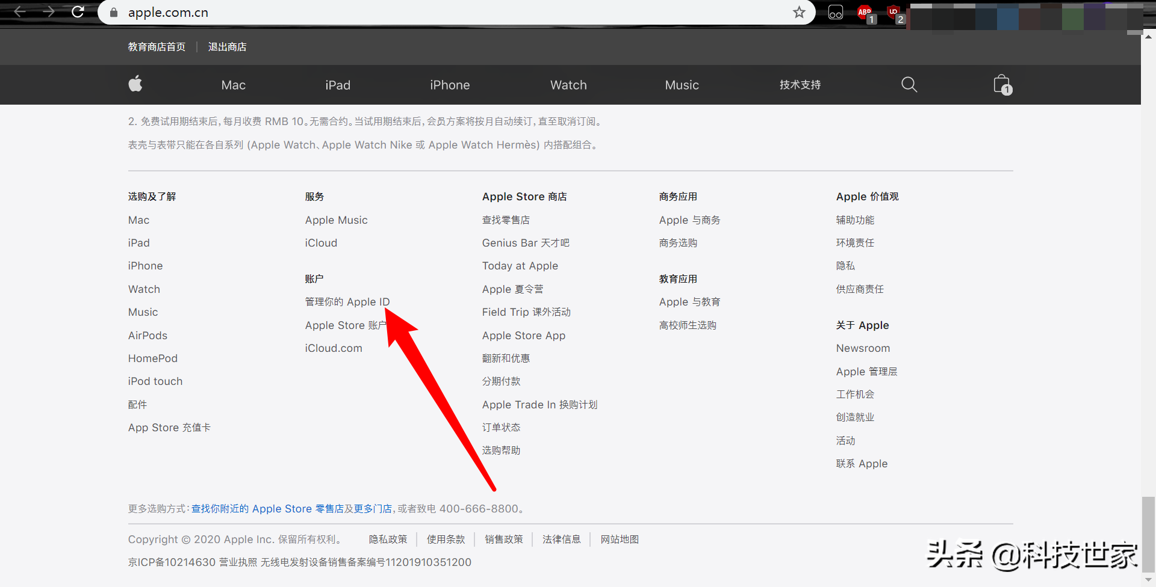1156x587 pixels.
Task: Open the 技术支持 menu item
Action: click(800, 85)
